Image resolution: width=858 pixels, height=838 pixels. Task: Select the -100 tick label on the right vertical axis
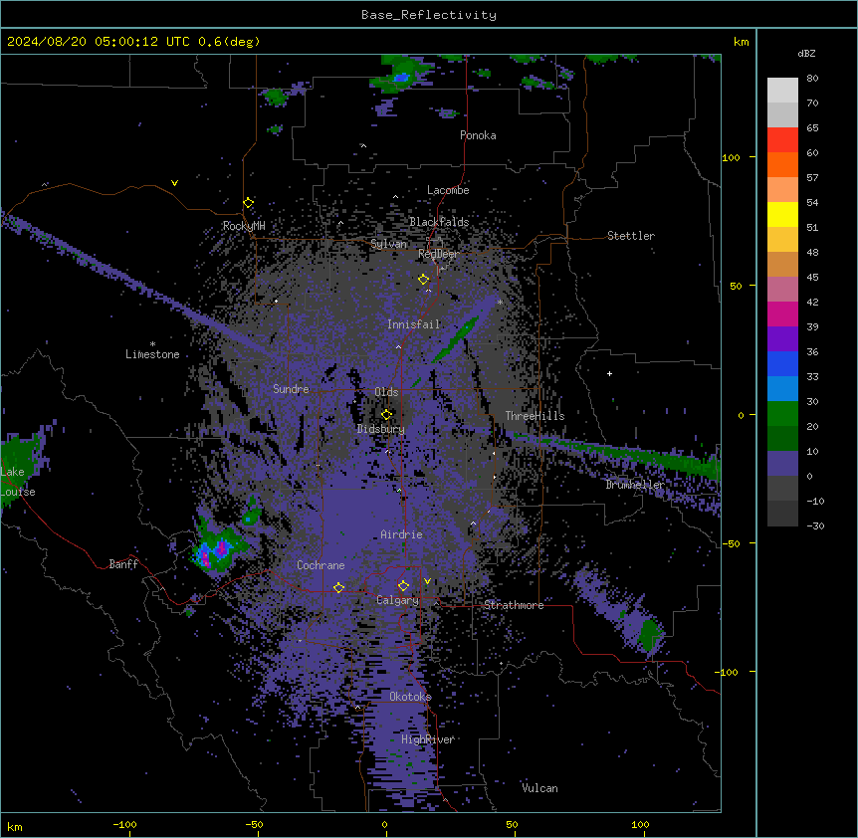(728, 672)
